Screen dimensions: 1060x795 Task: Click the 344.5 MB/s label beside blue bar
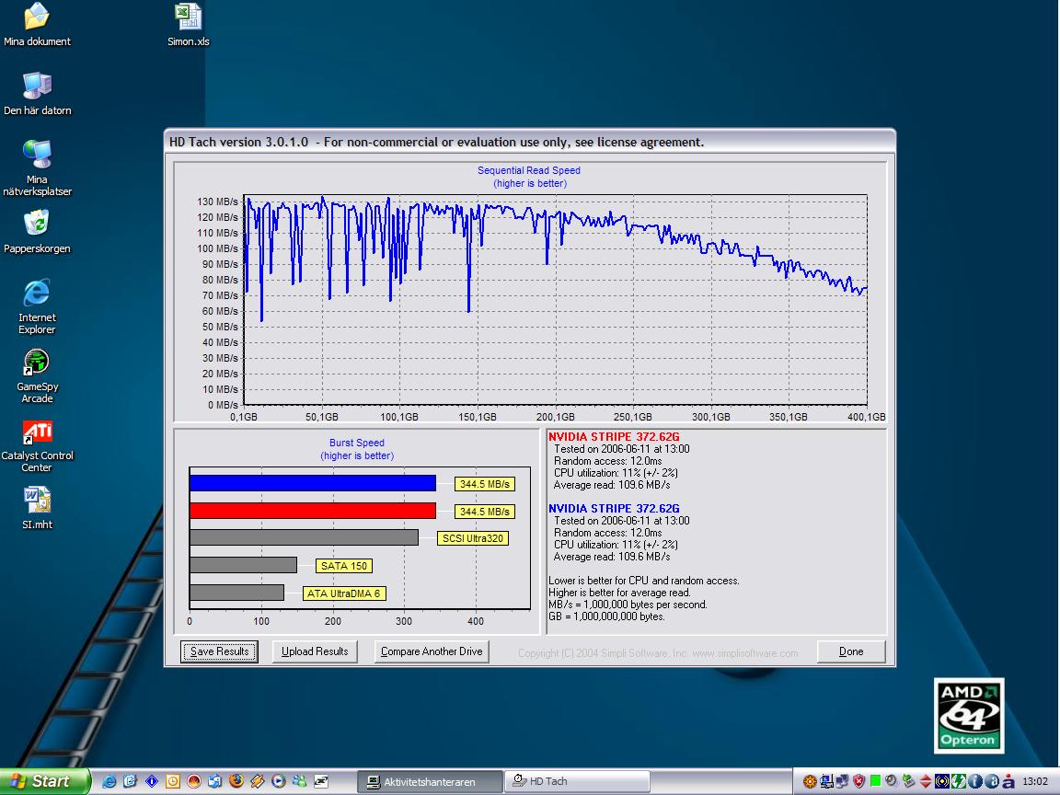pos(485,484)
